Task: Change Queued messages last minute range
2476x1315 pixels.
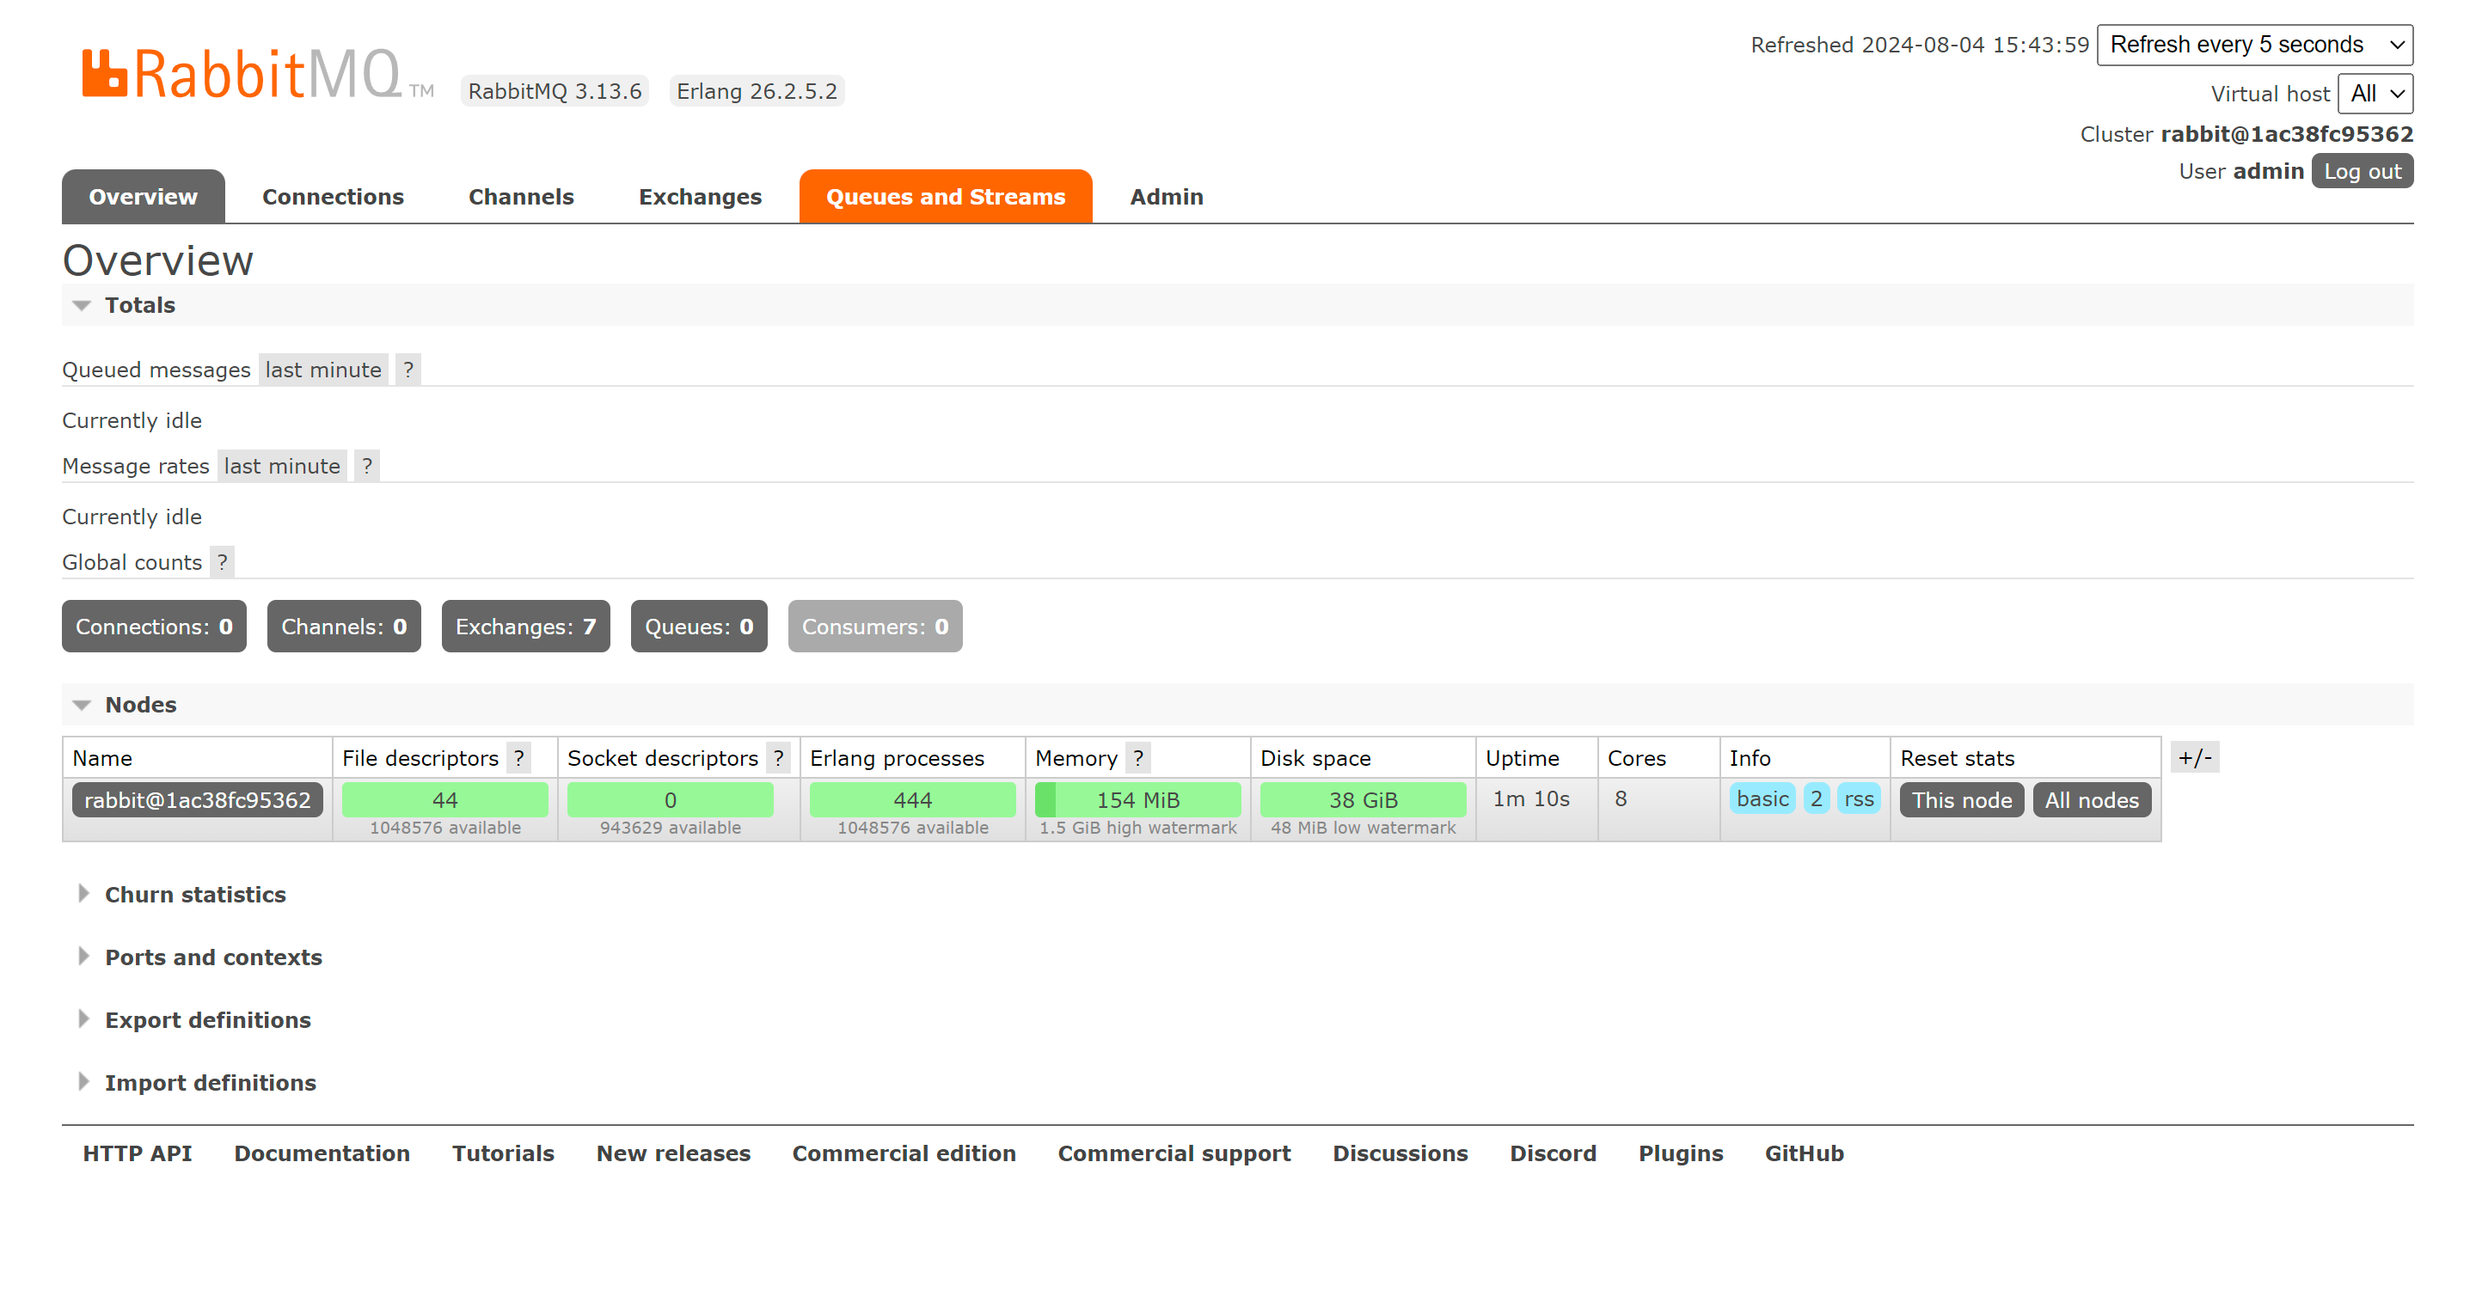Action: pos(323,370)
